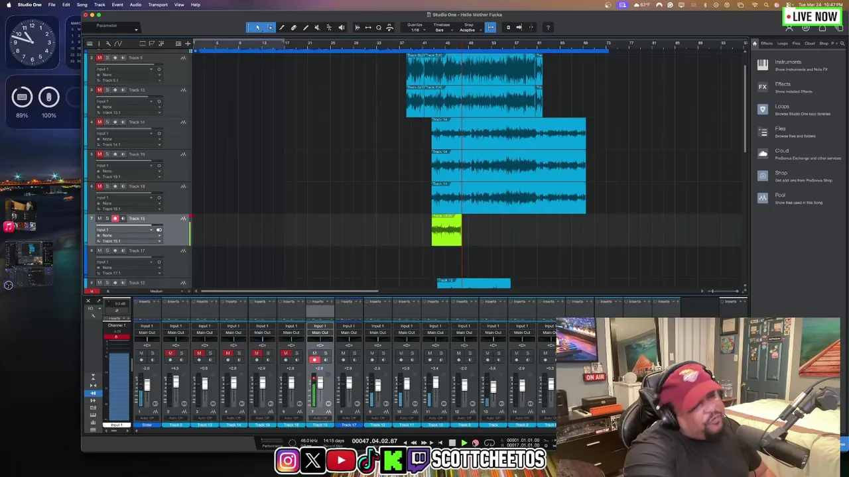849x477 pixels.
Task: Click the browser home icon
Action: pos(755,43)
